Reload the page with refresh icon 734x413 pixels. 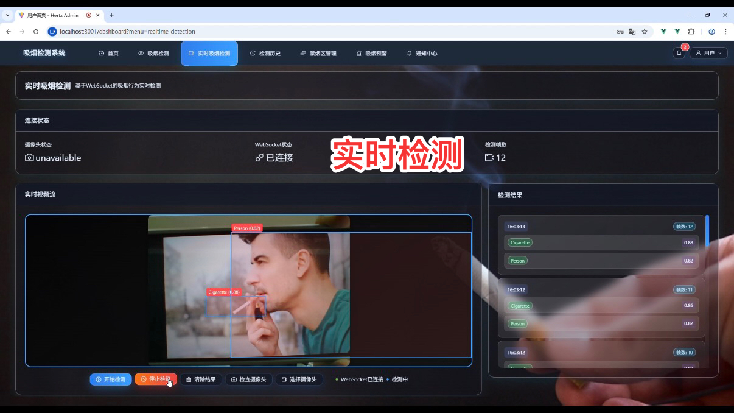click(36, 32)
